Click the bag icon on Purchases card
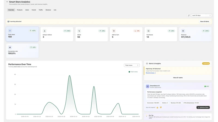Image resolution: width=218 pixels, height=122 pixels. [x=148, y=31]
